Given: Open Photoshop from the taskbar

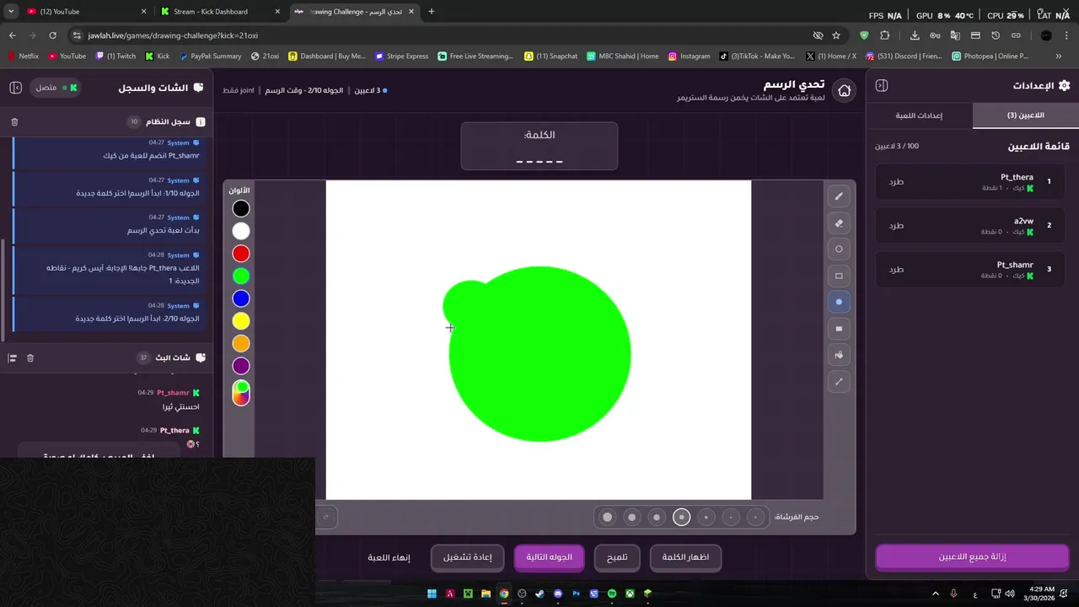Looking at the screenshot, I should pyautogui.click(x=577, y=594).
